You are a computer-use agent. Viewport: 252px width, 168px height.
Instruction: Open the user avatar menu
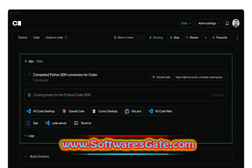(x=236, y=23)
